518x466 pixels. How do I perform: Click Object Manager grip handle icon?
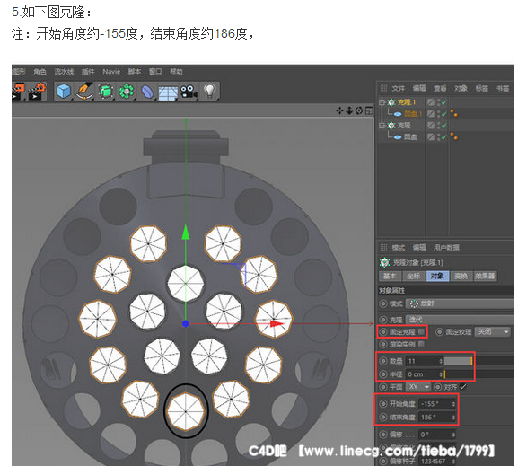pyautogui.click(x=383, y=88)
